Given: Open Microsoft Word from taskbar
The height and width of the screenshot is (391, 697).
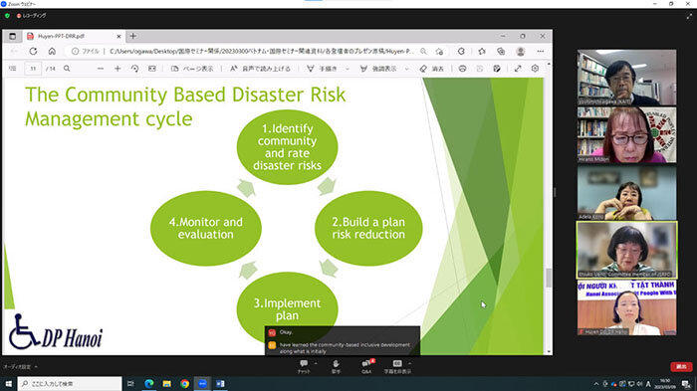Looking at the screenshot, I should (x=220, y=383).
